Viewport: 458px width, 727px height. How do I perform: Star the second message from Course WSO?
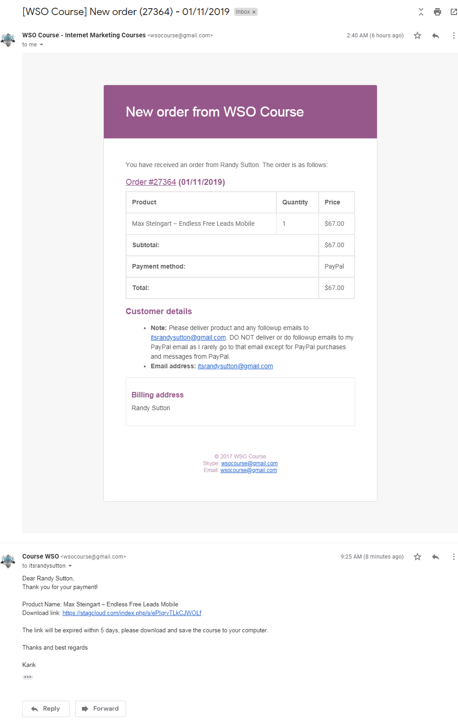pos(417,557)
